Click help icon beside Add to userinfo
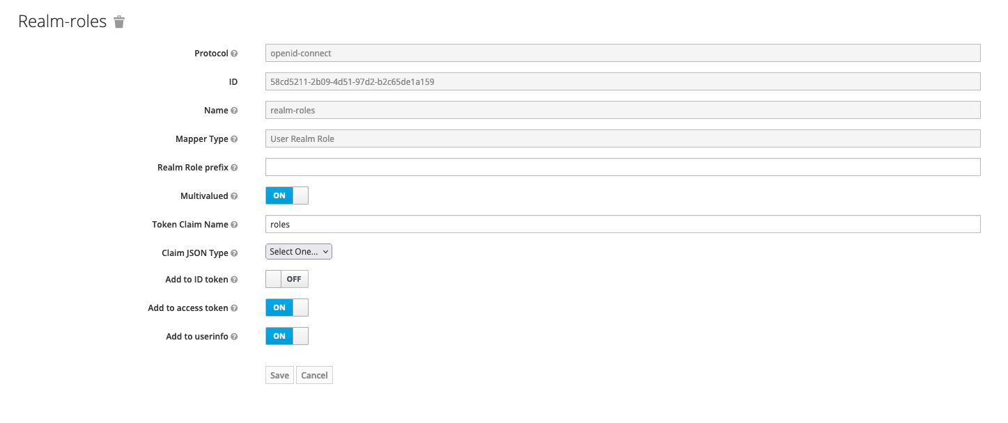The height and width of the screenshot is (423, 1008). pos(234,337)
